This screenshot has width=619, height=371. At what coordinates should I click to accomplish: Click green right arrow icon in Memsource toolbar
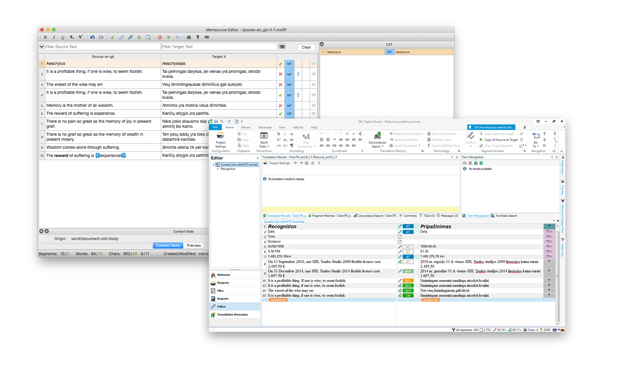pyautogui.click(x=168, y=37)
